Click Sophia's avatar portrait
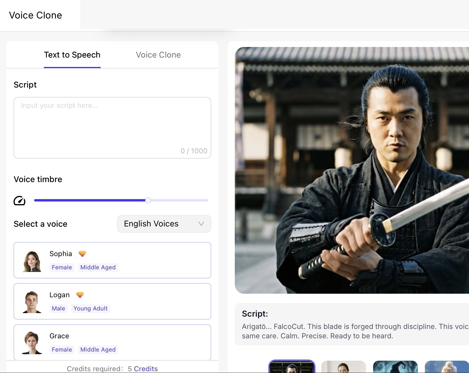The image size is (469, 373). click(32, 261)
